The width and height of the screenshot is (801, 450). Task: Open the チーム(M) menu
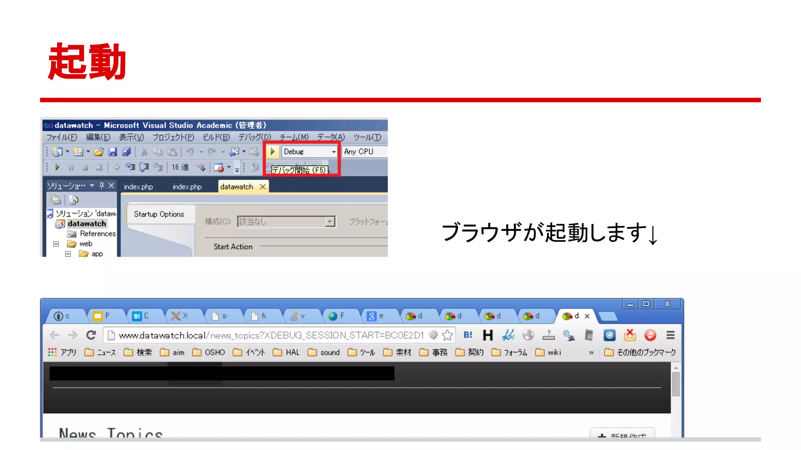294,137
